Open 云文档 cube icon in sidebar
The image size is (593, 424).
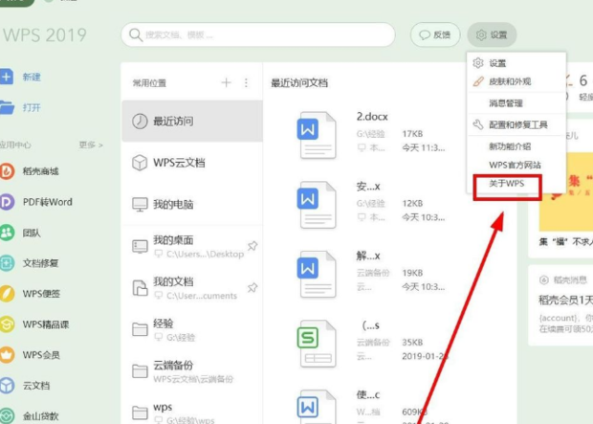(x=7, y=386)
